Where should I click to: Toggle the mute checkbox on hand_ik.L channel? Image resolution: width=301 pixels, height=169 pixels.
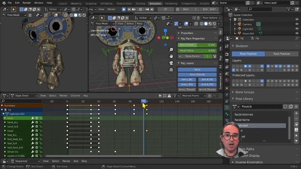click(x=37, y=122)
